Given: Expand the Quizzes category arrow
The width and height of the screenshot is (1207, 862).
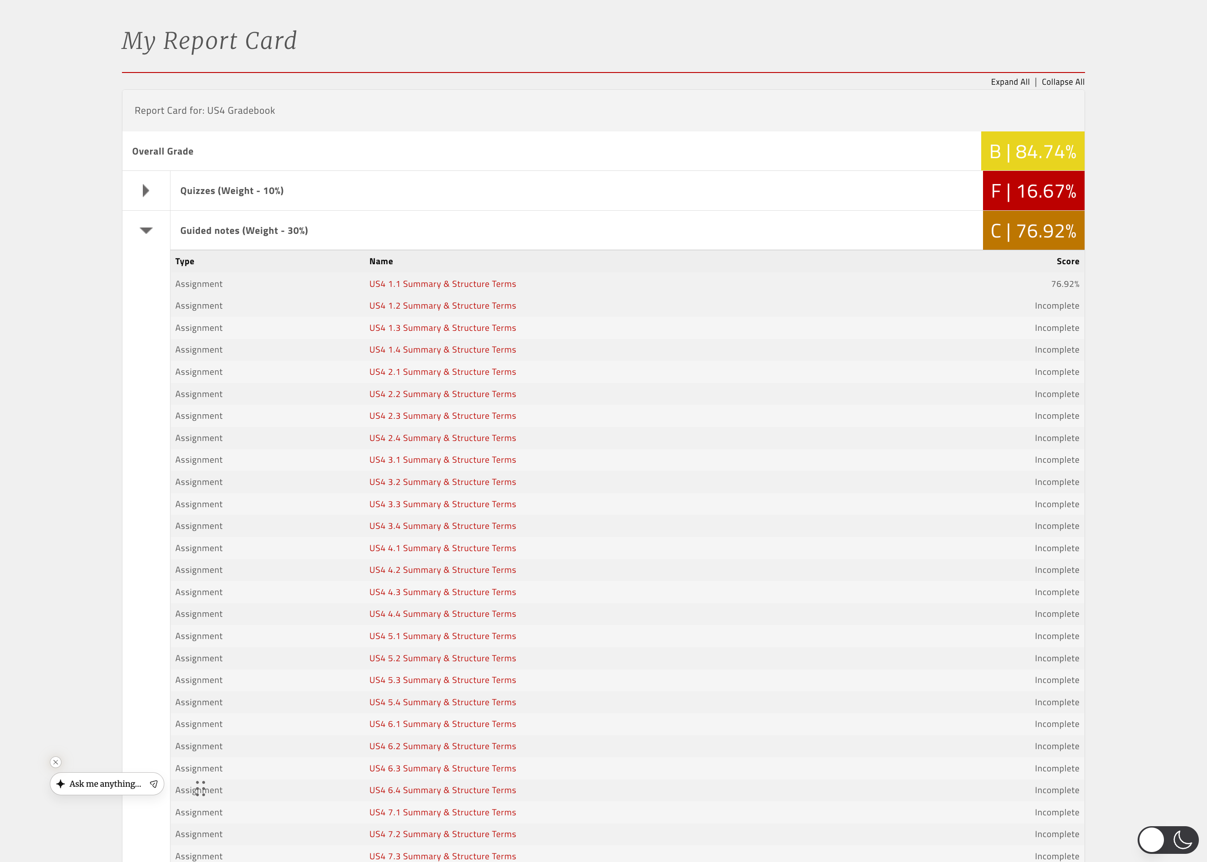Looking at the screenshot, I should (146, 190).
